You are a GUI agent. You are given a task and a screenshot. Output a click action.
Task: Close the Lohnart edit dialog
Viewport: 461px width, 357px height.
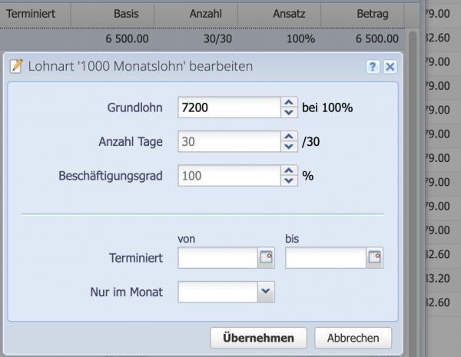click(x=390, y=67)
